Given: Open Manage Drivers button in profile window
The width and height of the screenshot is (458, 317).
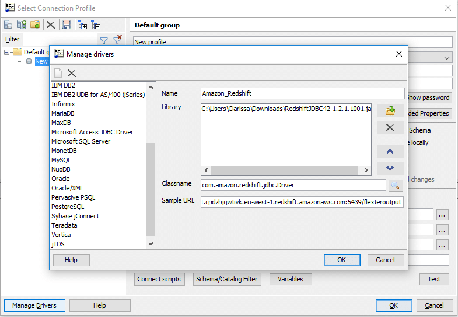Looking at the screenshot, I should pos(34,305).
